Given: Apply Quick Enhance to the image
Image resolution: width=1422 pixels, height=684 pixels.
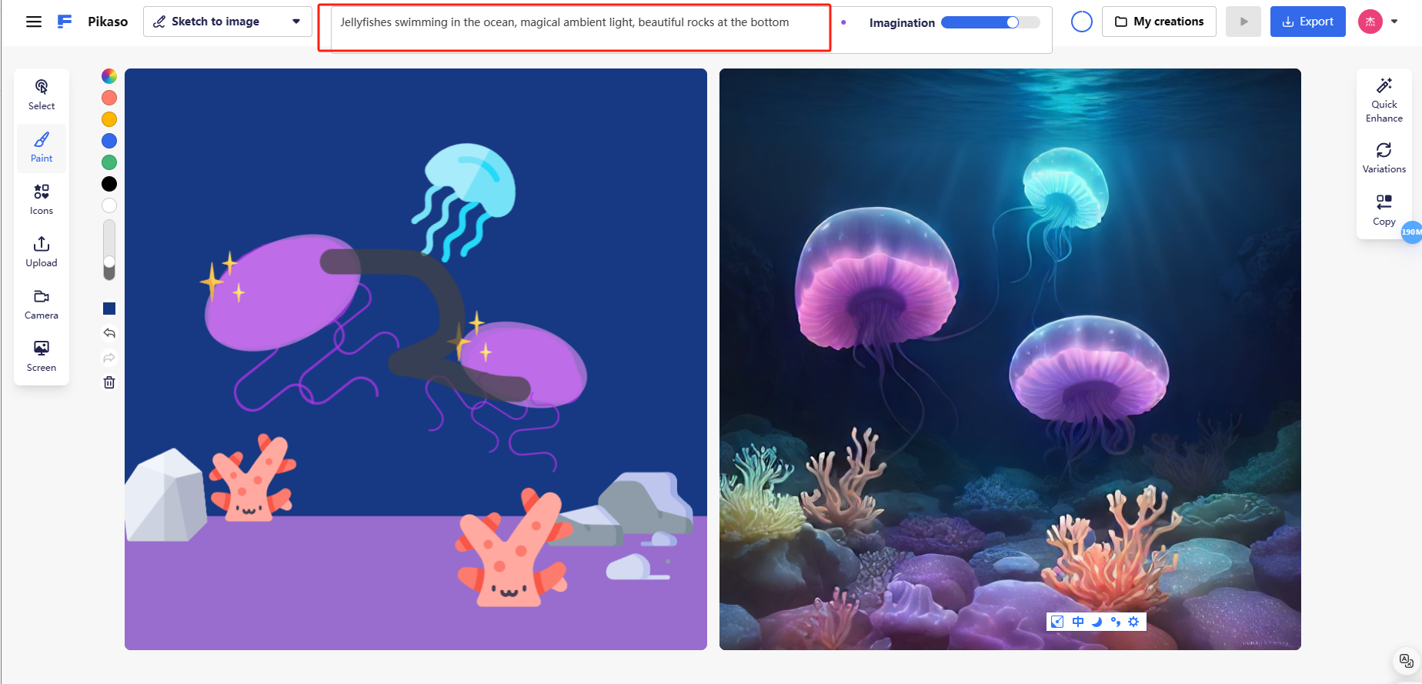Looking at the screenshot, I should point(1384,100).
